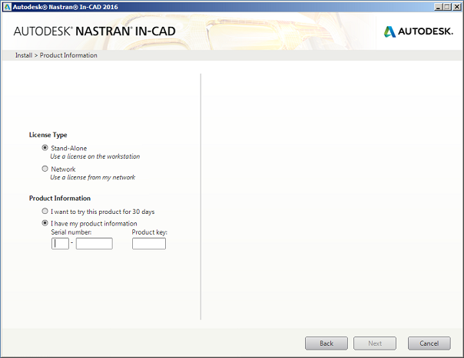
Task: Select 'I want to try this product for 30 days'
Action: 45,211
